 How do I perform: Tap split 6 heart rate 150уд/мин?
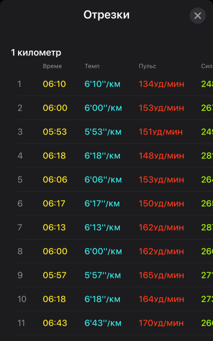pyautogui.click(x=161, y=203)
